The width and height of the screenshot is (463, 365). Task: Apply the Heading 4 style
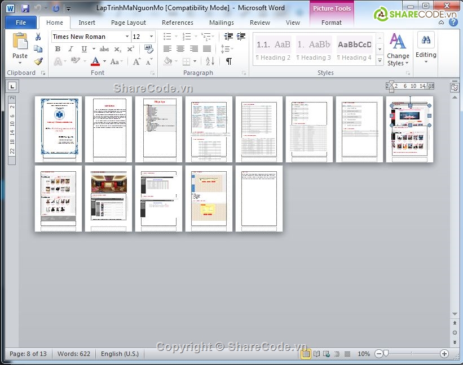354,49
